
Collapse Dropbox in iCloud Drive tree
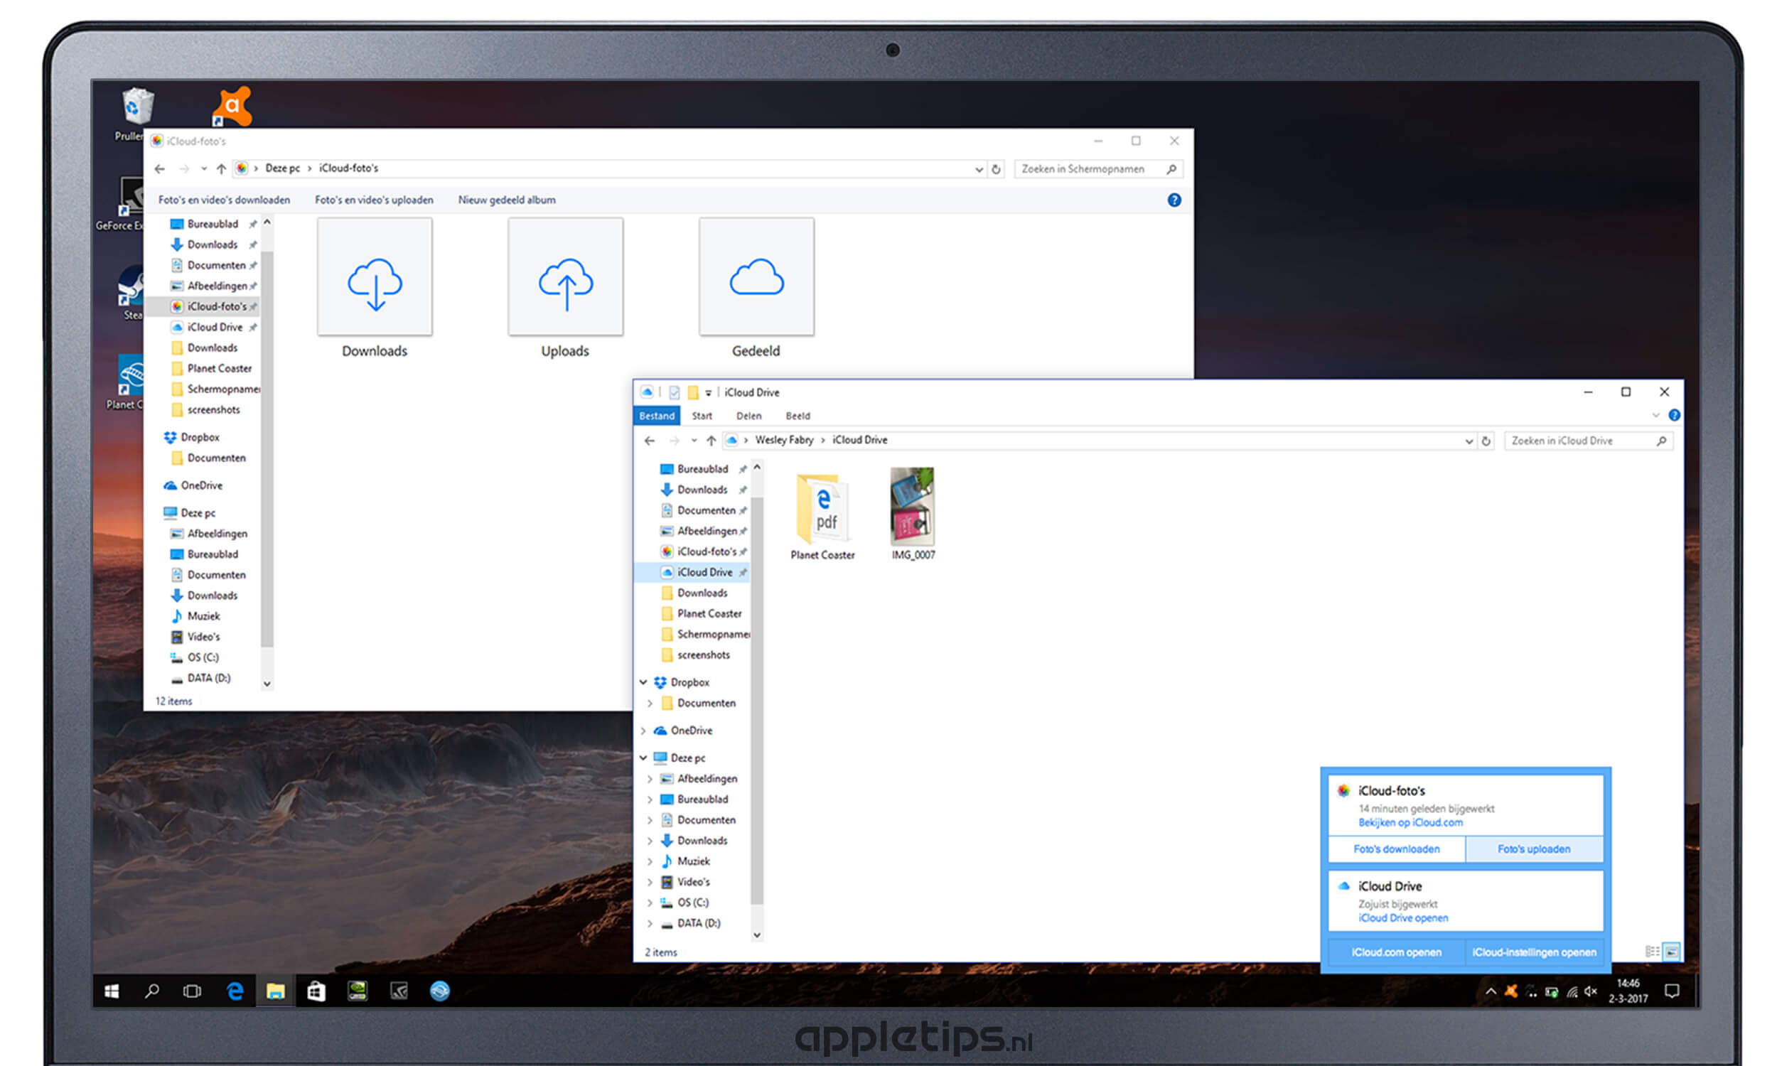click(x=643, y=682)
